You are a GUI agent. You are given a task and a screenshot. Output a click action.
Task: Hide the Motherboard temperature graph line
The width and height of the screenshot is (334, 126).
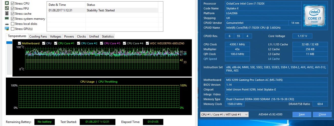(19, 43)
